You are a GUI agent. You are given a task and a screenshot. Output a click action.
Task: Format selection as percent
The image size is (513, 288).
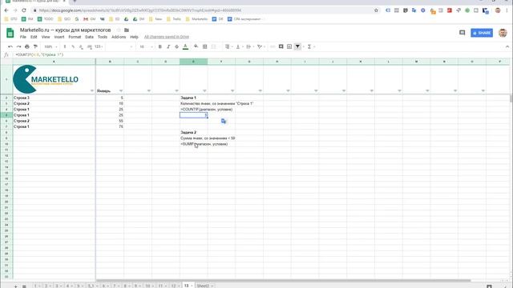tap(73, 46)
